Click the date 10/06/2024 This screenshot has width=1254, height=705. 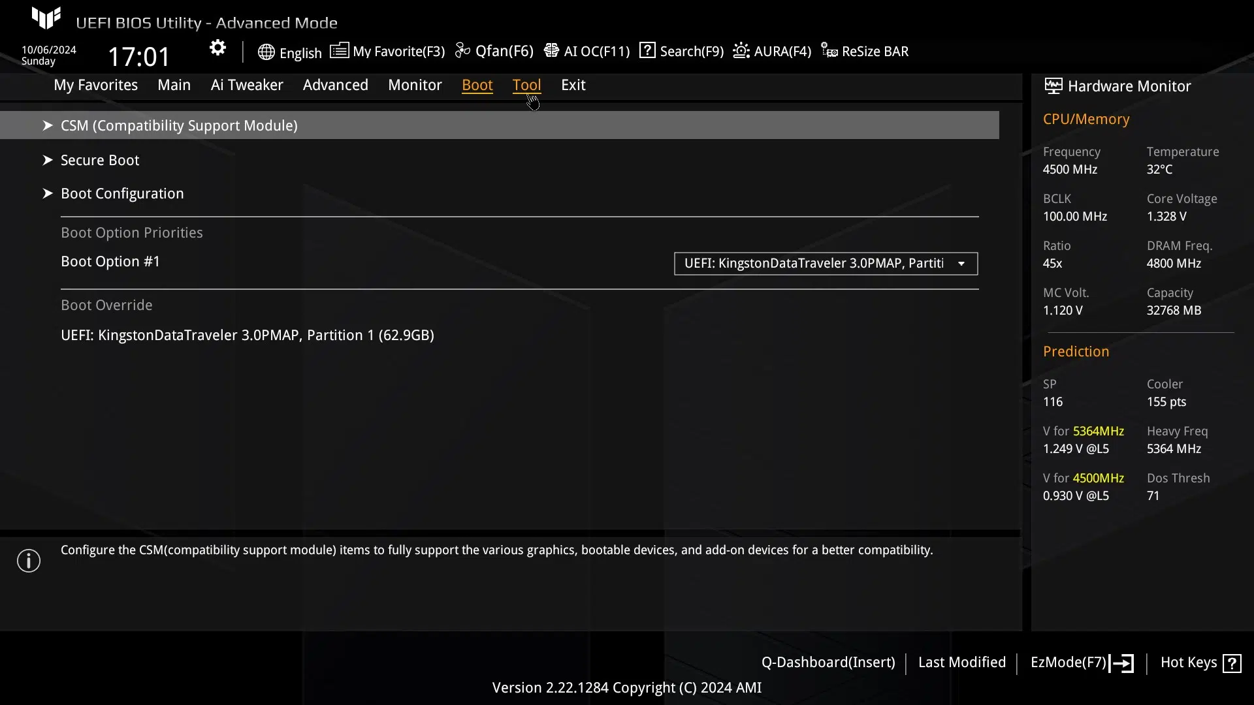tap(49, 50)
